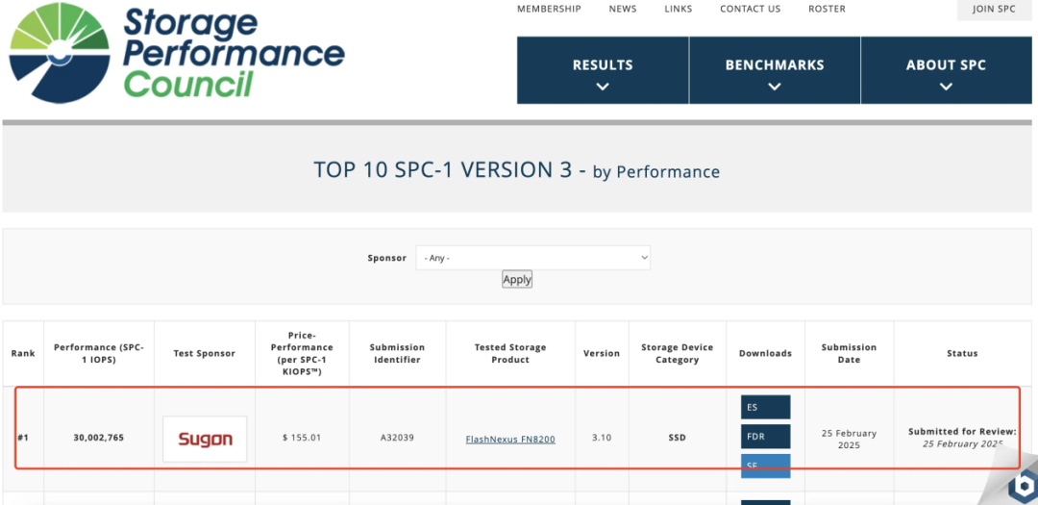1038x505 pixels.
Task: Click the Storage Device Category column header
Action: (x=678, y=353)
